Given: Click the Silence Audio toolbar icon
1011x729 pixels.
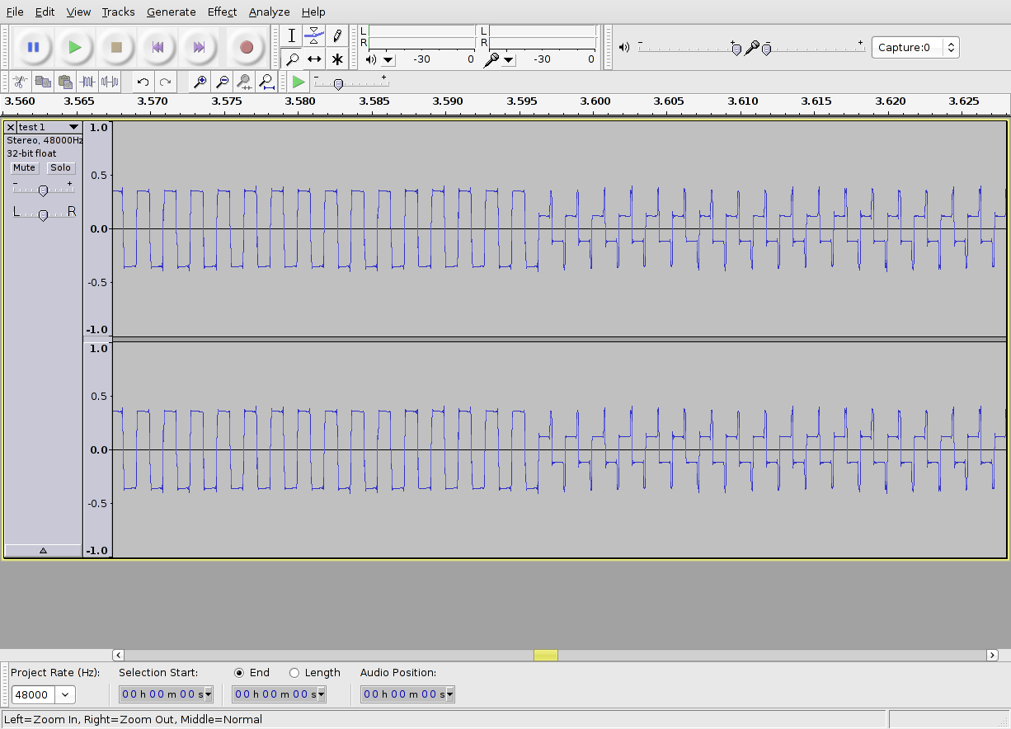Looking at the screenshot, I should (x=110, y=82).
